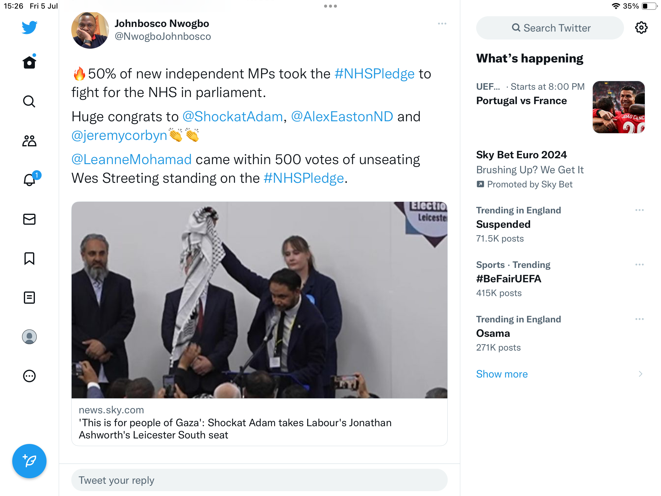The width and height of the screenshot is (661, 496).
Task: Tap the compose Tweet floating button
Action: point(29,461)
